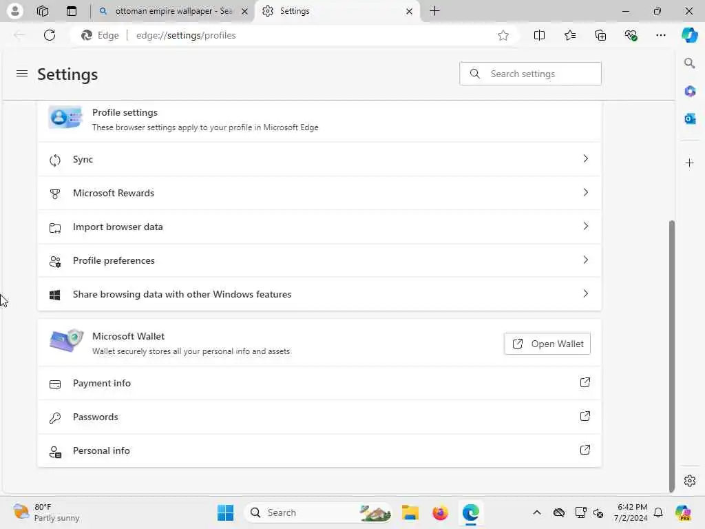Close the ottoman empire wallpaper tab
705x529 pixels.
(244, 11)
